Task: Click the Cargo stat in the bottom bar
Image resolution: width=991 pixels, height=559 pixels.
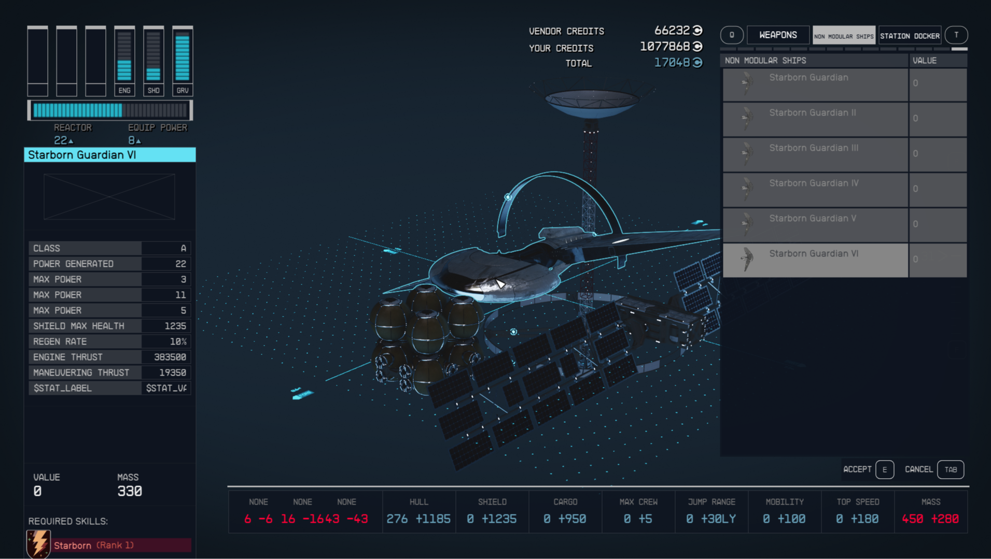Action: click(565, 511)
